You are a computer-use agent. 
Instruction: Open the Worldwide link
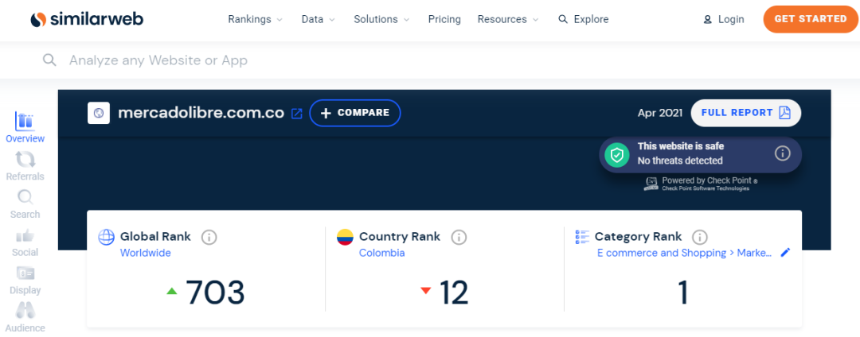coord(146,253)
